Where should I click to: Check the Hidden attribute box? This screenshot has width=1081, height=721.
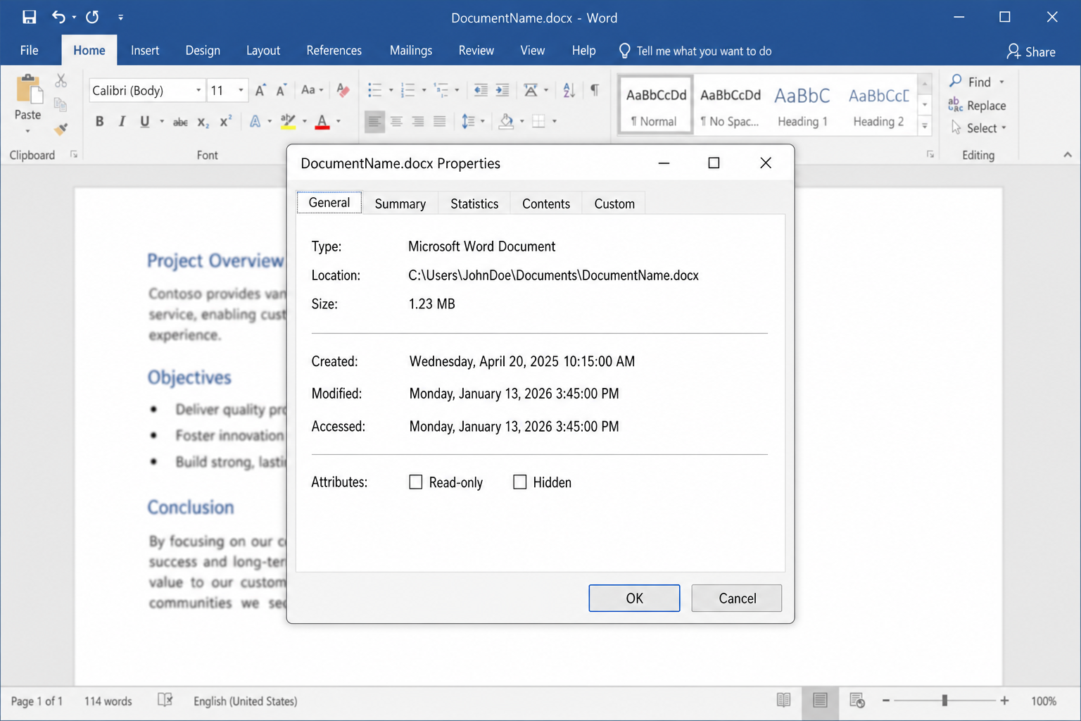(x=520, y=482)
